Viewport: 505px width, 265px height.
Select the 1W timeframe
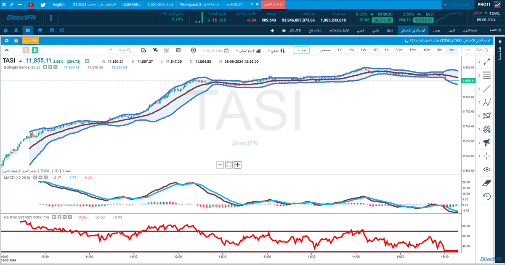363,50
